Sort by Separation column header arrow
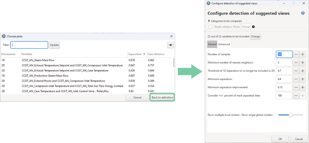The width and height of the screenshot is (309, 143). coord(144,54)
